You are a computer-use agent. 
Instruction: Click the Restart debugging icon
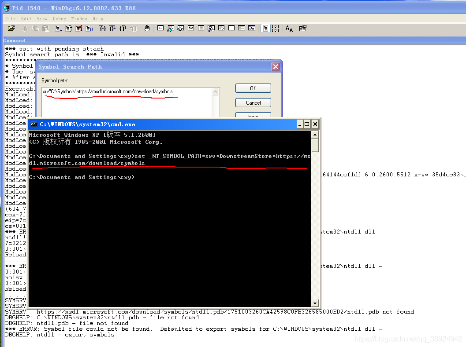pyautogui.click(x=69, y=28)
